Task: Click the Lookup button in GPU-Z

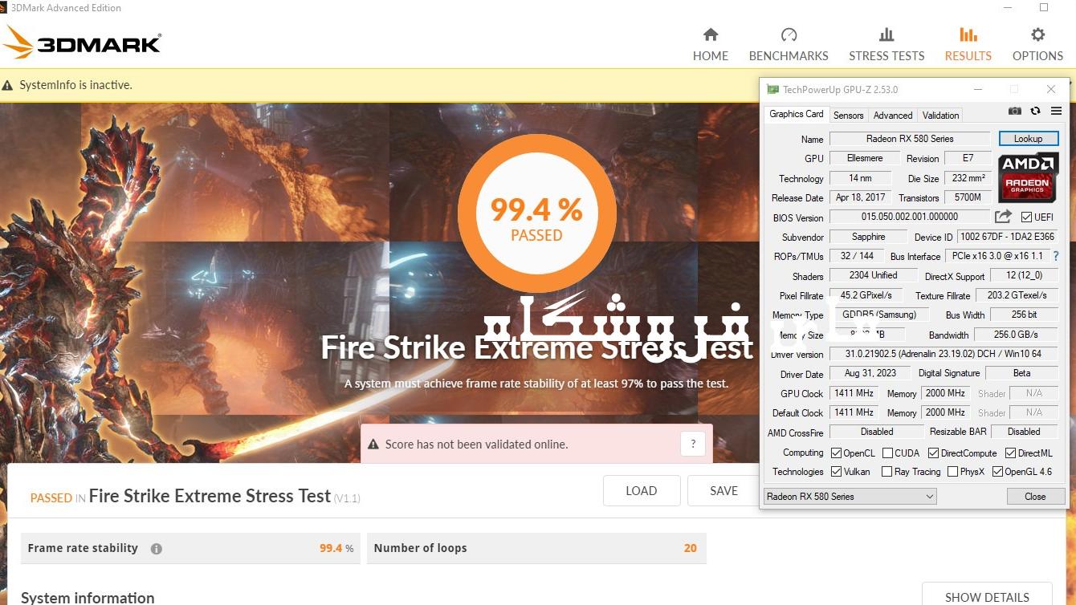Action: pos(1028,139)
